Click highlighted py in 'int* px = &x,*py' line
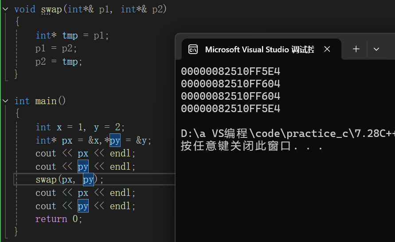The image size is (395, 242). (115, 140)
